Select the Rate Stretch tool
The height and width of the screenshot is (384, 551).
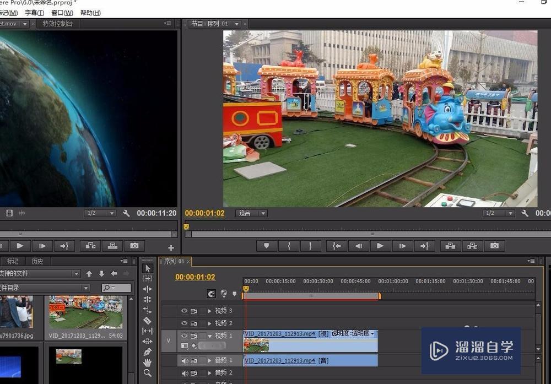(148, 310)
